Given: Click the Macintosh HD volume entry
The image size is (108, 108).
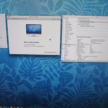Looking at the screenshot, I should tap(81, 59).
